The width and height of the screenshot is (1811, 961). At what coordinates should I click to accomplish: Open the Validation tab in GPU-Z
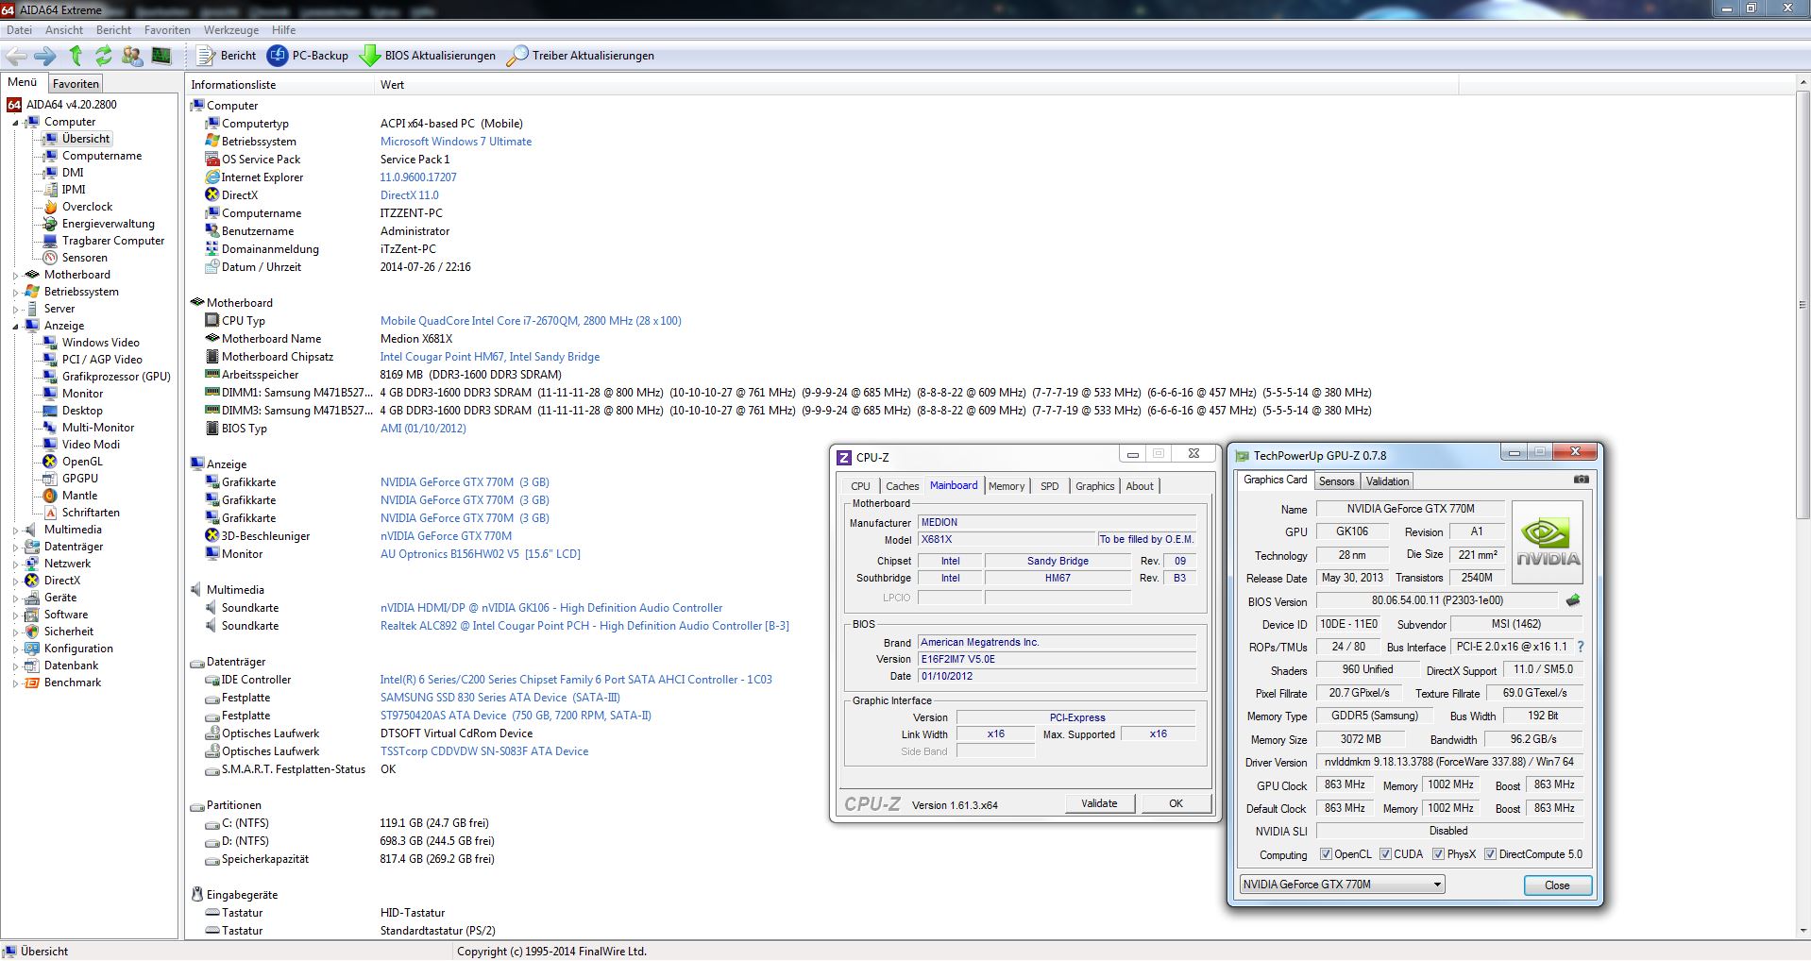point(1387,481)
